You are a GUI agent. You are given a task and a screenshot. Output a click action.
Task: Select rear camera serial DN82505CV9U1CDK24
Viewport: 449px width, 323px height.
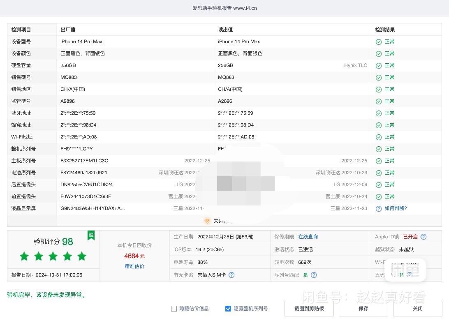(x=86, y=185)
